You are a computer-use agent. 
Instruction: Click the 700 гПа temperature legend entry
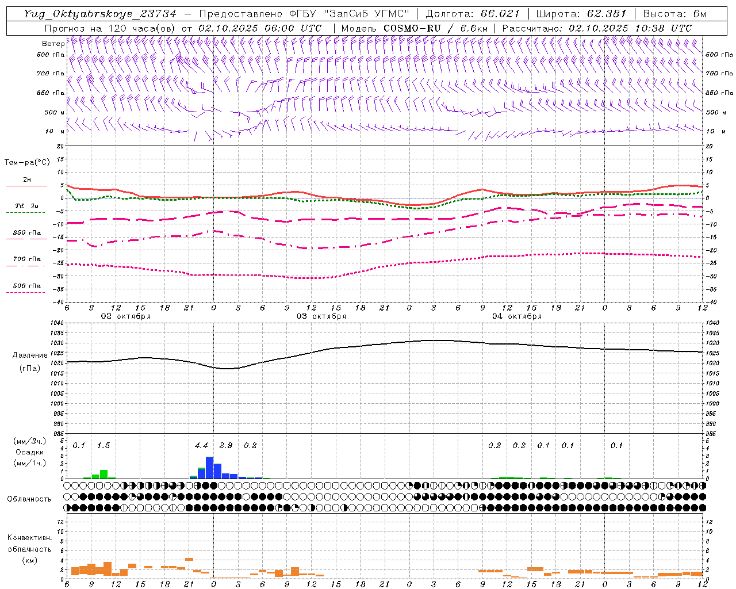(x=26, y=261)
